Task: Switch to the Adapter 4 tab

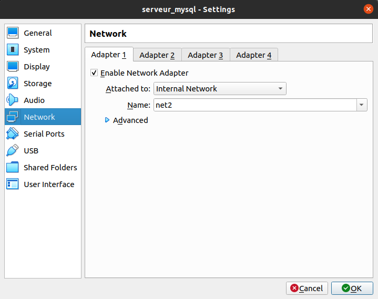Action: coord(253,55)
